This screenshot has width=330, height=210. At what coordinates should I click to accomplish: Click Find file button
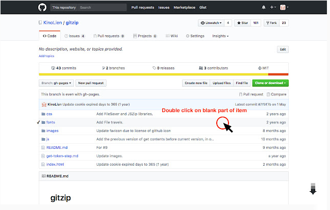tap(242, 83)
